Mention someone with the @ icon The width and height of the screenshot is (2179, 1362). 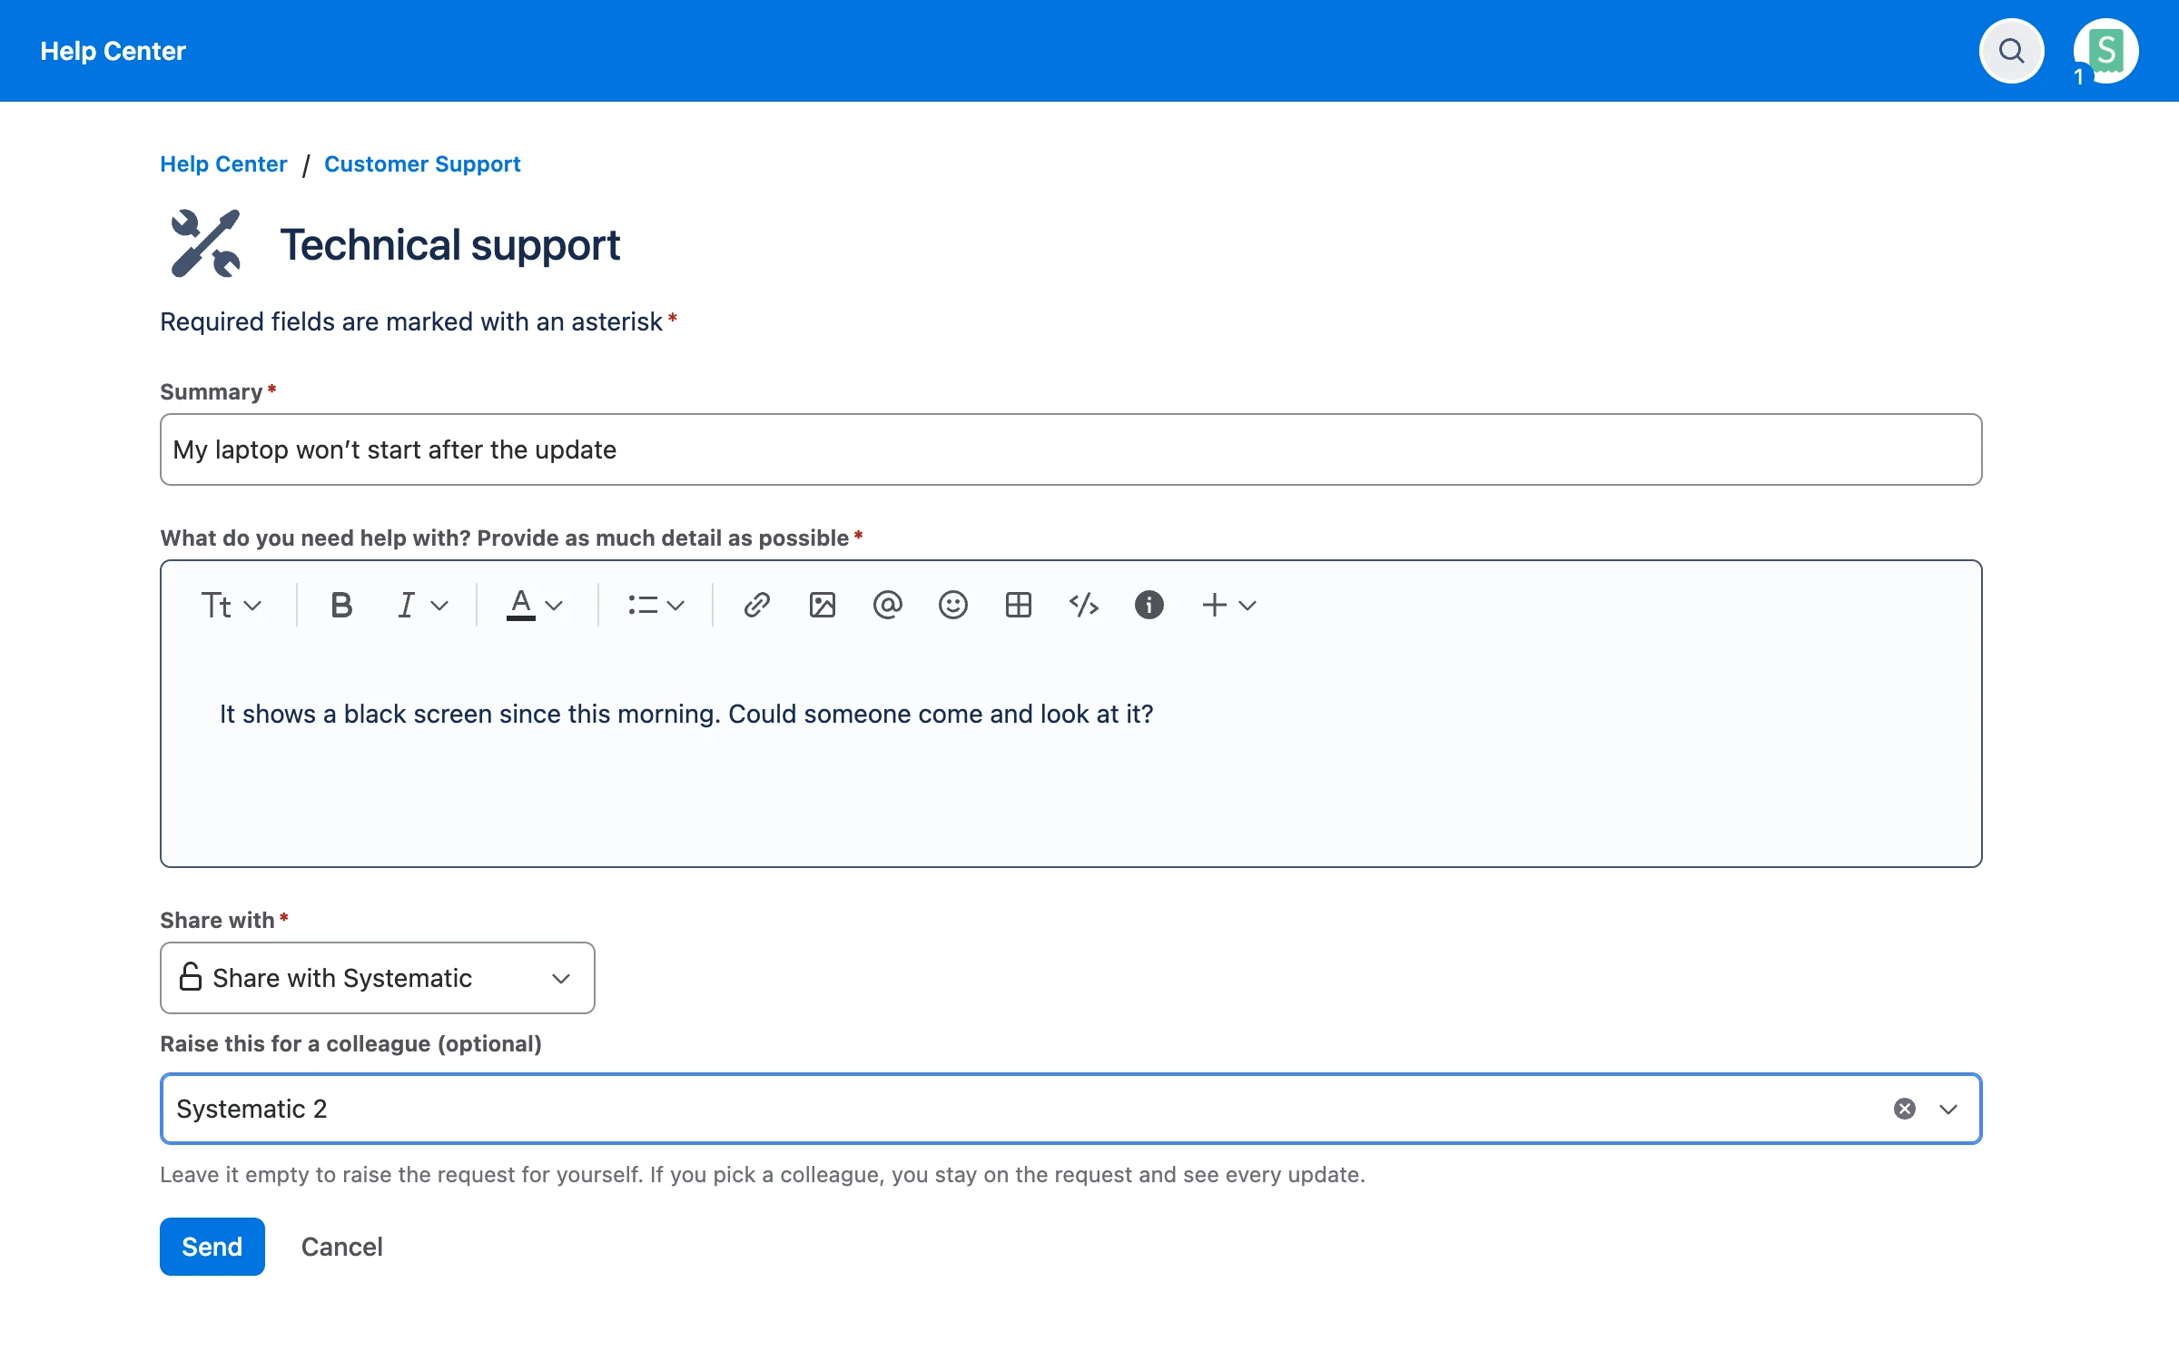pyautogui.click(x=887, y=605)
